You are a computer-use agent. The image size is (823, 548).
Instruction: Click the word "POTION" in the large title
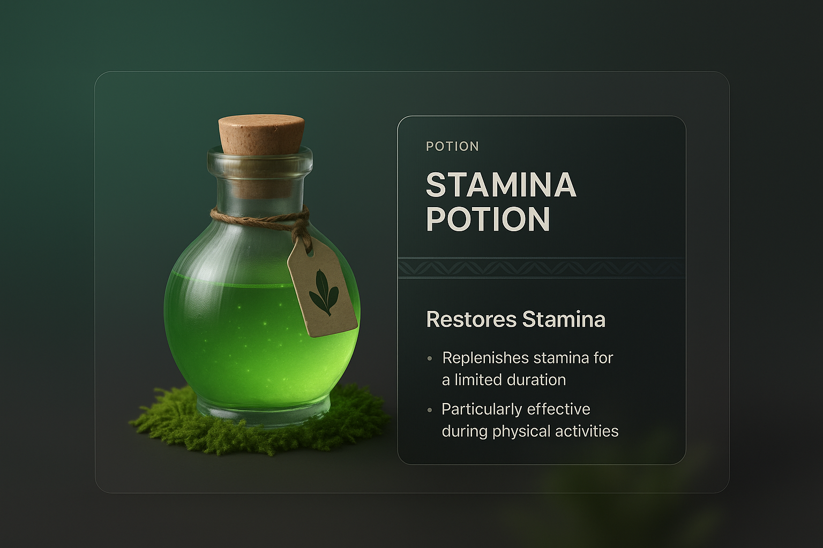pyautogui.click(x=488, y=219)
